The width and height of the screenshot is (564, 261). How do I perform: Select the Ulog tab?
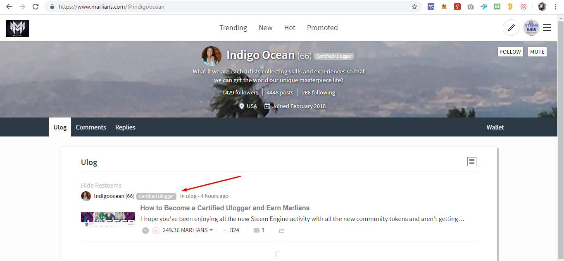pyautogui.click(x=60, y=127)
